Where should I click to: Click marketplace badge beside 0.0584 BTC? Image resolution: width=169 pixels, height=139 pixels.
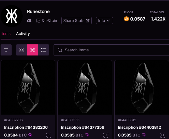[x=30, y=135]
